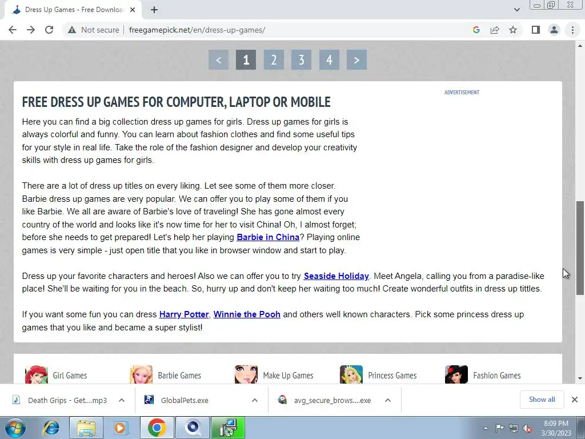The width and height of the screenshot is (585, 439).
Task: Click the Make Up Games thumbnail
Action: (x=246, y=374)
